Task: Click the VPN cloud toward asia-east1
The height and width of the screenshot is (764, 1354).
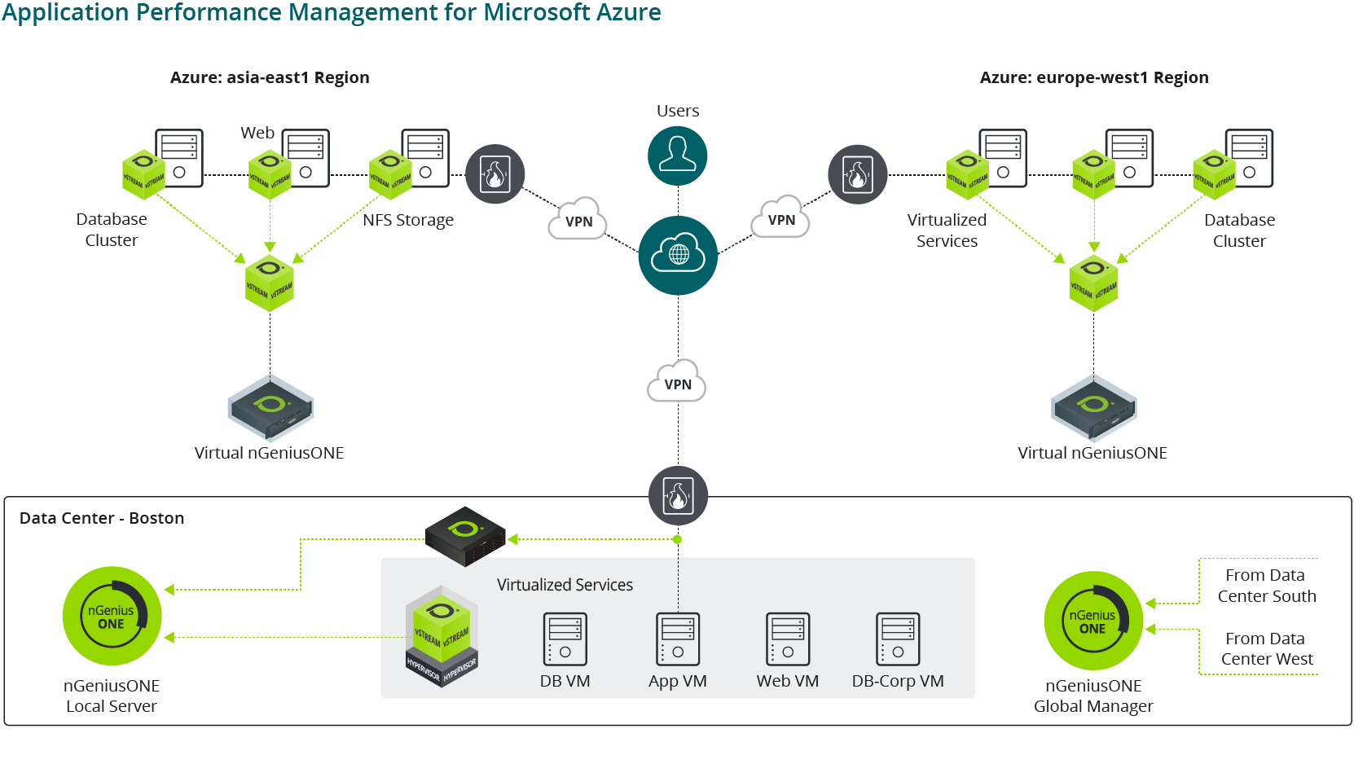Action: pyautogui.click(x=578, y=219)
